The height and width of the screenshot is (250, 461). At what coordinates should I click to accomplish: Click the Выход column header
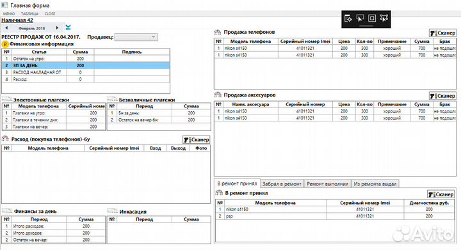pos(178,148)
